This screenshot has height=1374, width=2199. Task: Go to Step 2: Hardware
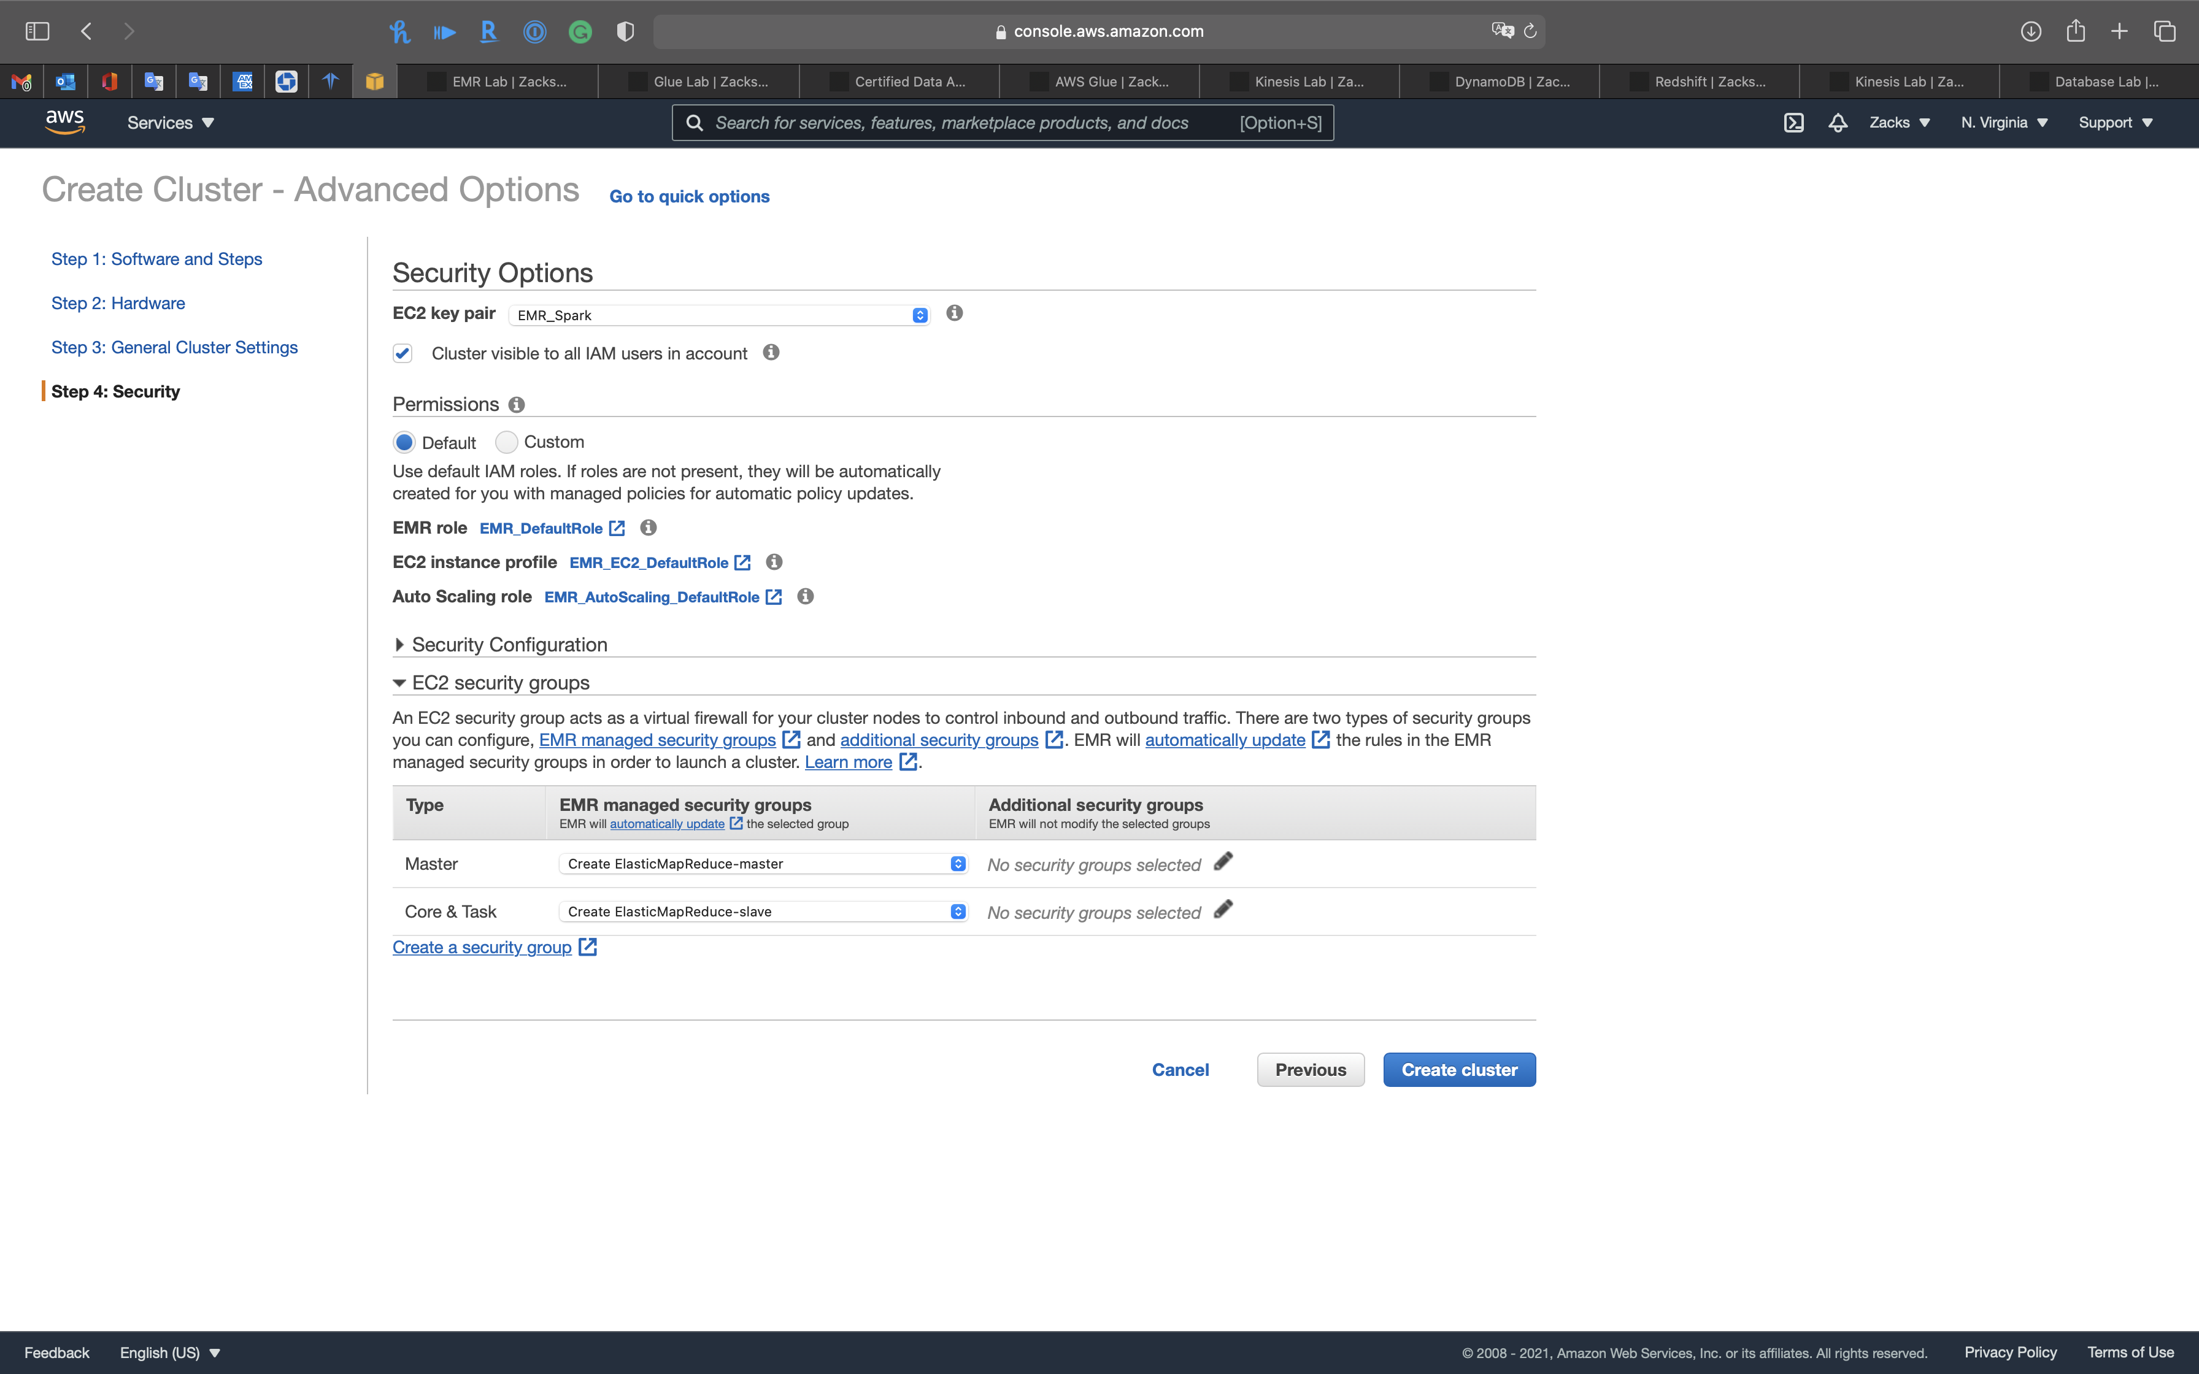(118, 304)
